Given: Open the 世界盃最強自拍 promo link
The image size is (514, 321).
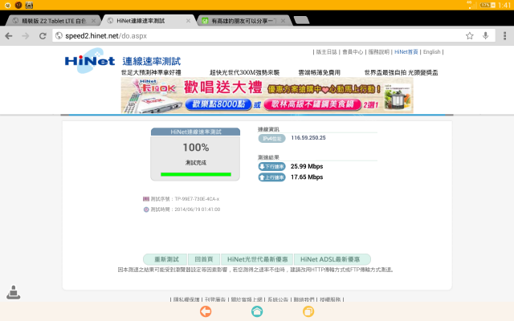Looking at the screenshot, I should point(402,72).
